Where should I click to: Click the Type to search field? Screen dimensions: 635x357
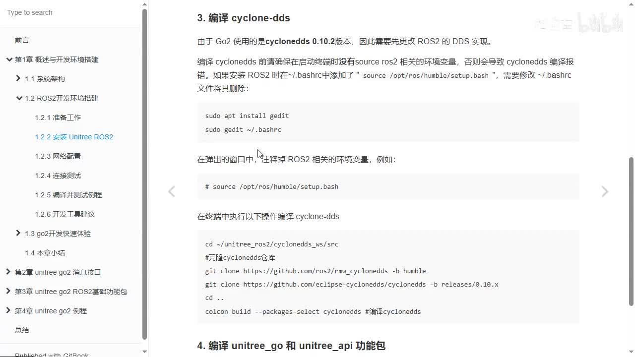[70, 12]
